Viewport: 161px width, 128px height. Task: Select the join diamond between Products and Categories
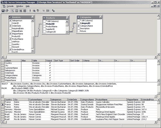click(73, 27)
